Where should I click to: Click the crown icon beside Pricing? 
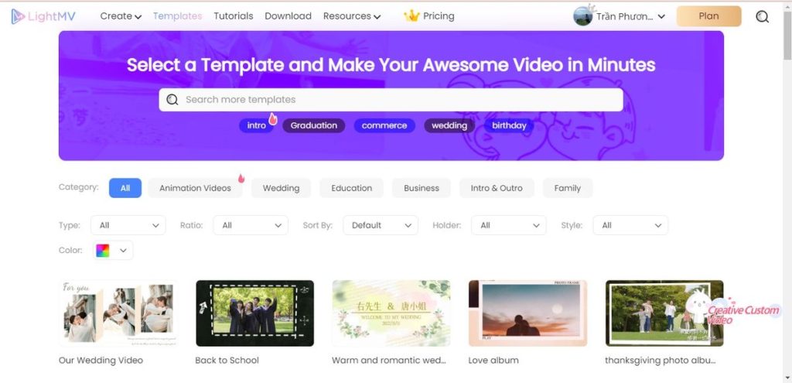click(411, 16)
